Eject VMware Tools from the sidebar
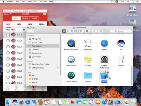This screenshot has height=106, width=141. [x=58, y=68]
